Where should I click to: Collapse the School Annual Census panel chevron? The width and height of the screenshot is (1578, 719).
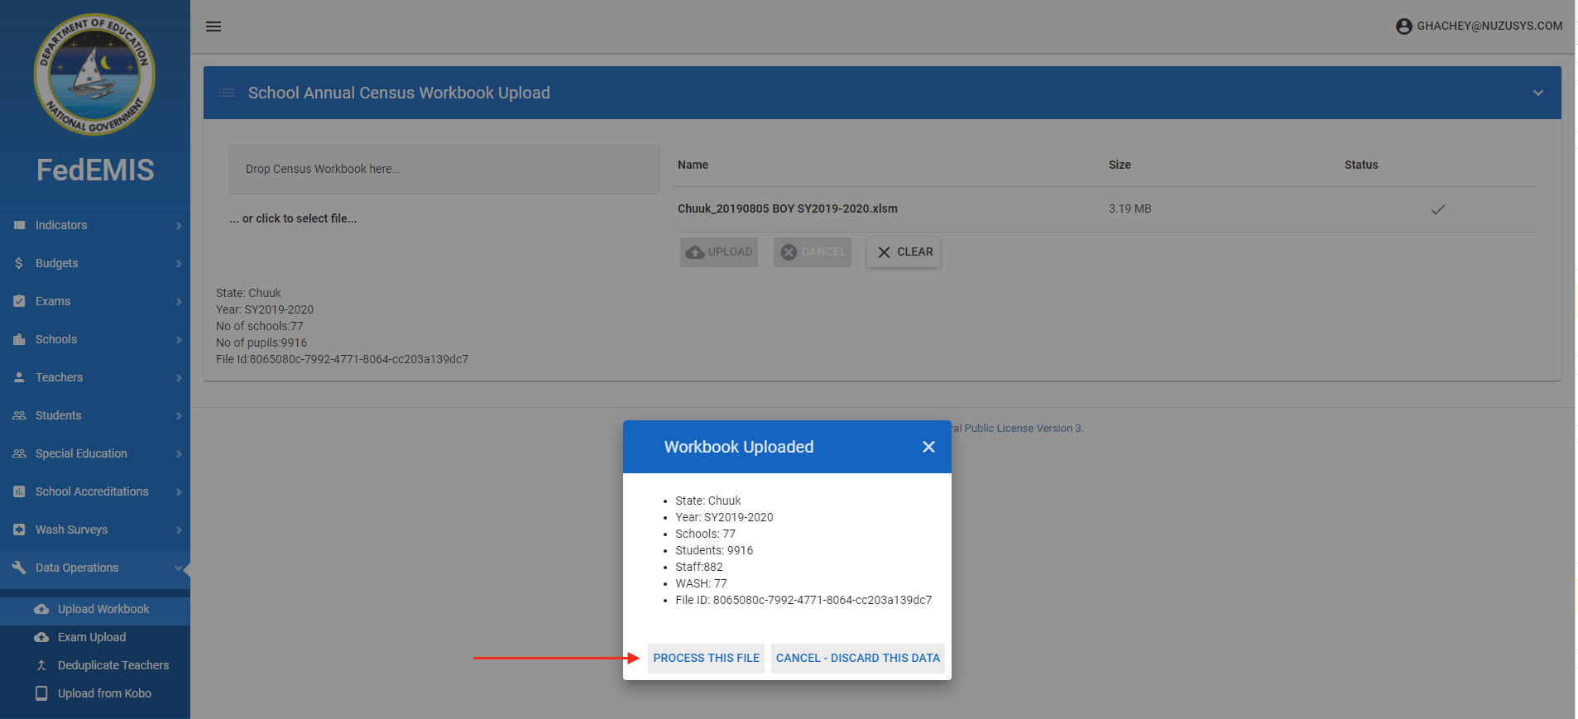coord(1537,93)
